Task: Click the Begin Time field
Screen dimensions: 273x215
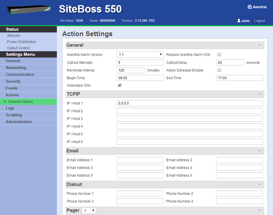Action: pos(140,78)
